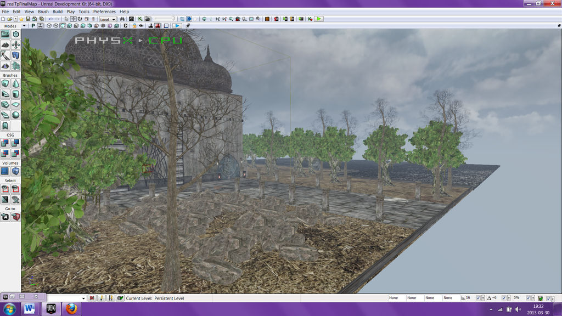Click Hide Selected actors icon
This screenshot has height=316, width=562.
(x=16, y=189)
